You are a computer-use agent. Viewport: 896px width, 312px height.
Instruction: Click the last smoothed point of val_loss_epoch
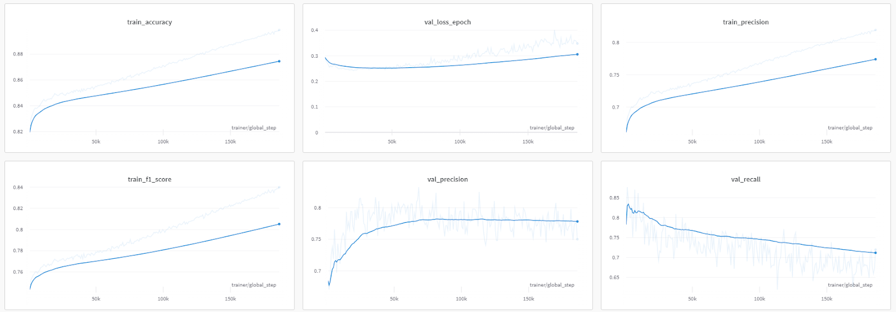[577, 54]
